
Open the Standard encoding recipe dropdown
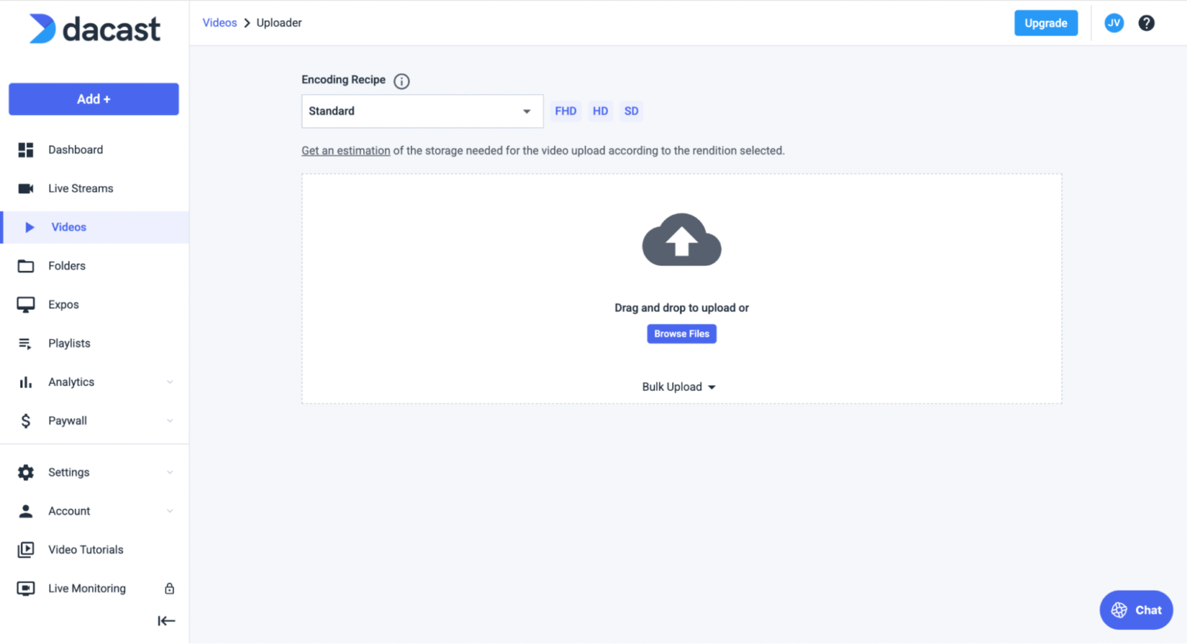click(x=422, y=111)
